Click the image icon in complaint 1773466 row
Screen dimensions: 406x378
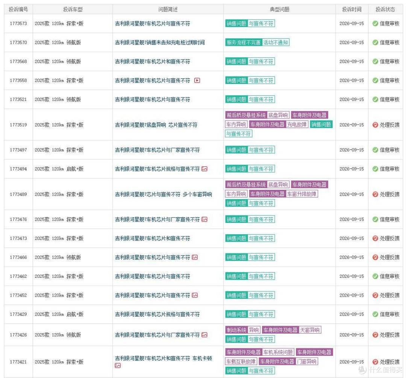(x=195, y=257)
